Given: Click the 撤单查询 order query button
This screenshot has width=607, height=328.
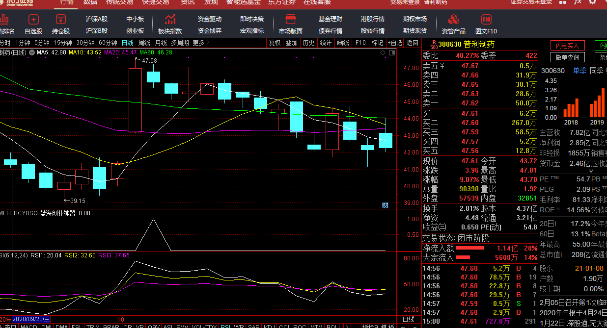Looking at the screenshot, I should tap(568, 57).
